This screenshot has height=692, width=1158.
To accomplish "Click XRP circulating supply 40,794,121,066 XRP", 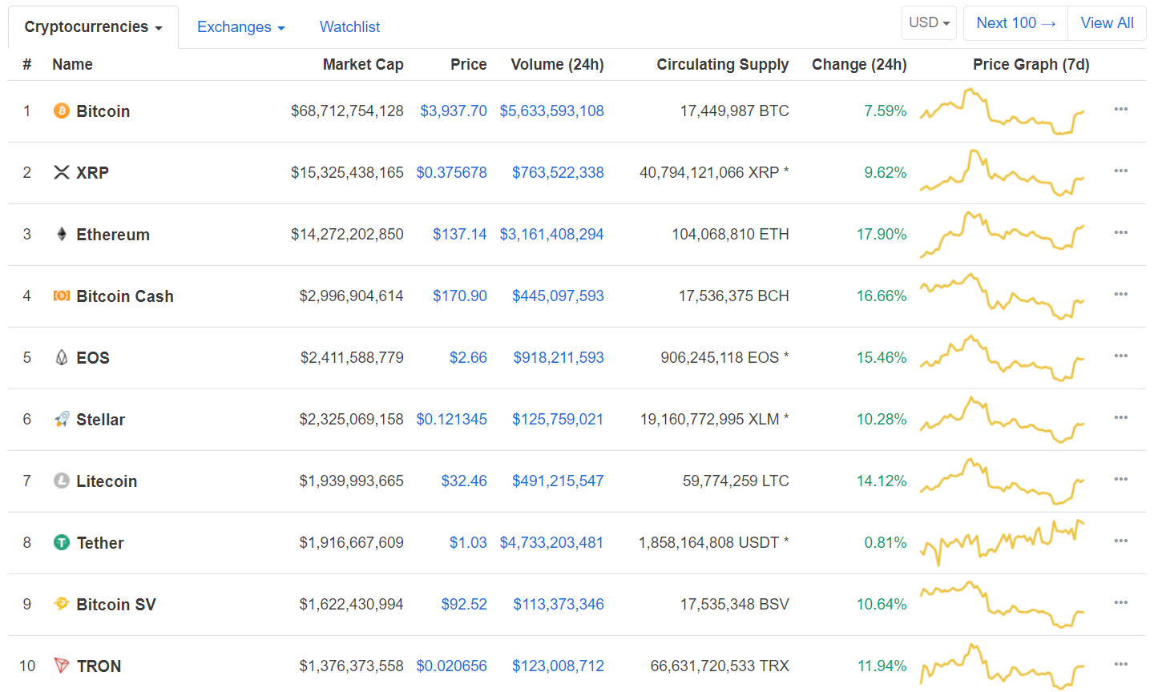I will click(x=714, y=173).
